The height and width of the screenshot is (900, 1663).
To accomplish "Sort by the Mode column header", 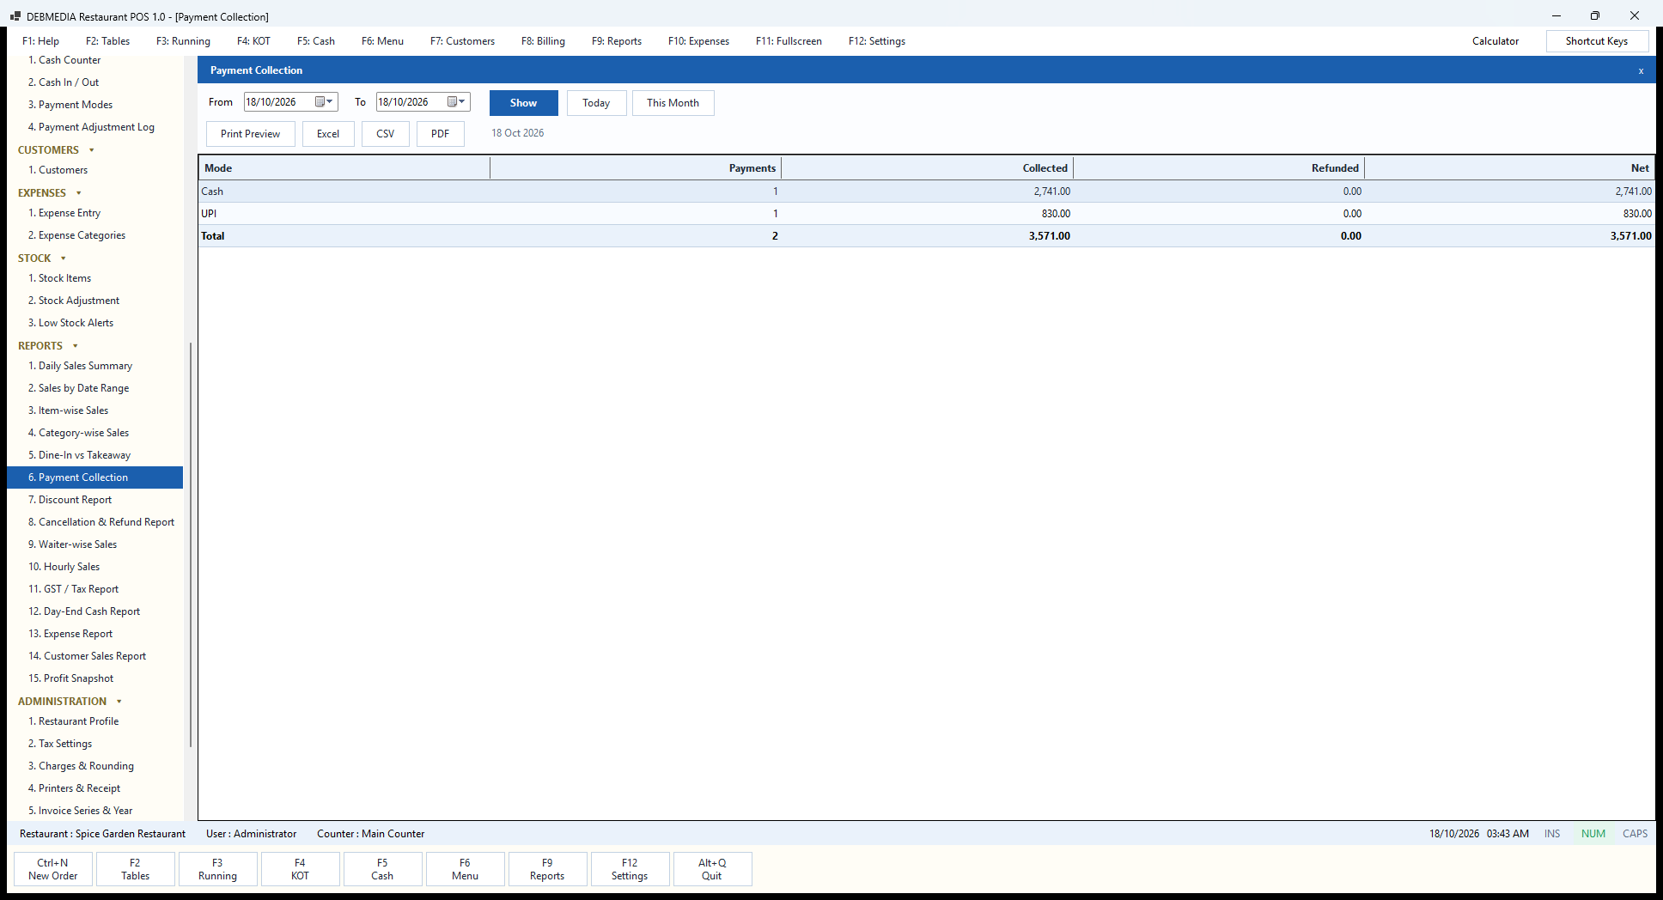I will (344, 168).
